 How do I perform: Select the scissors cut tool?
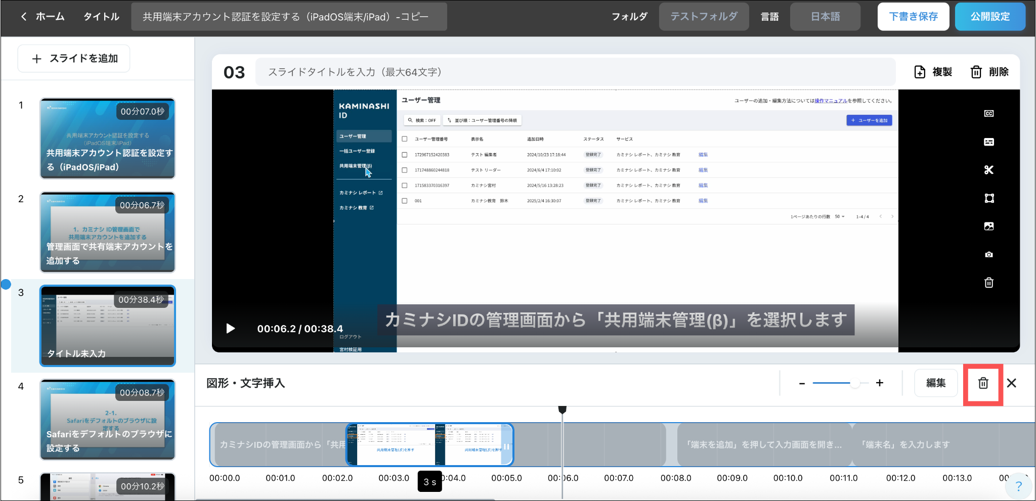(x=989, y=170)
